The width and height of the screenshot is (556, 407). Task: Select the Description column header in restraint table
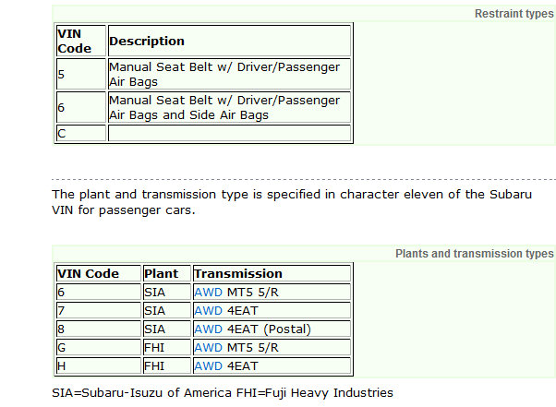click(147, 42)
